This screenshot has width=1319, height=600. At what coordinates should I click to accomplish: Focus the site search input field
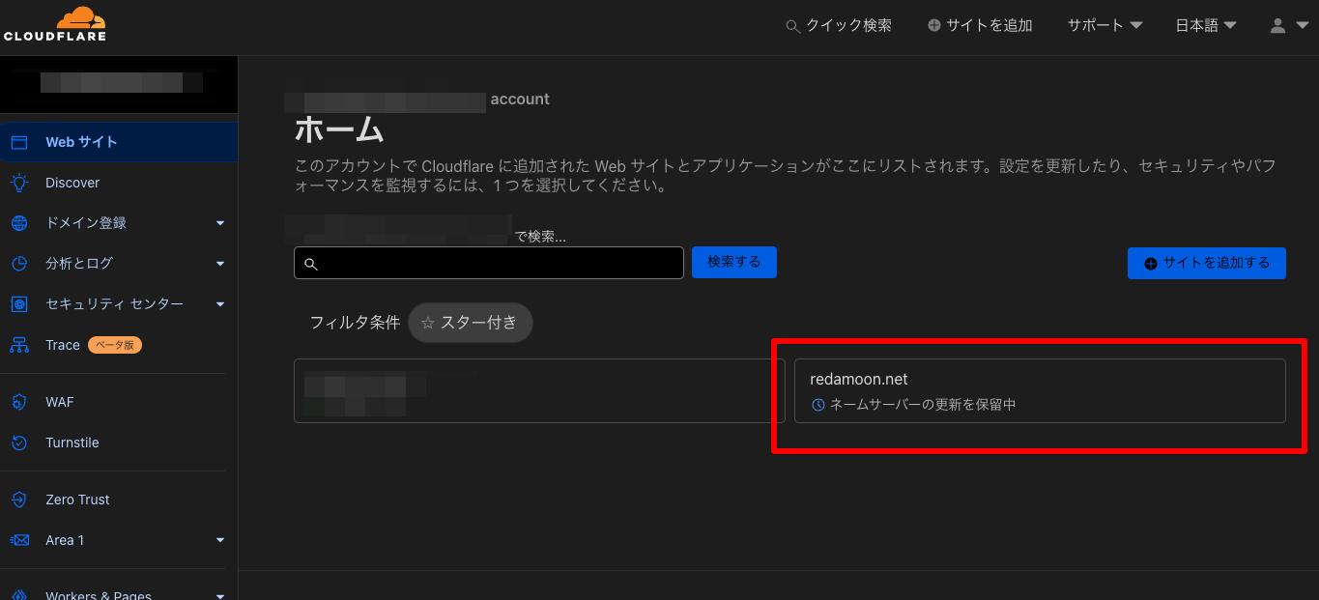tap(489, 263)
